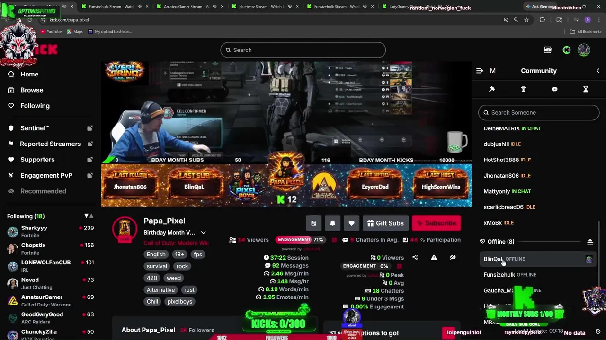Click the Kick header search field
Viewport: 606px width, 340px height.
pos(303,50)
